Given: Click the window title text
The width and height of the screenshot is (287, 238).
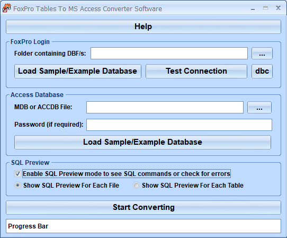Looking at the screenshot, I should (x=87, y=9).
